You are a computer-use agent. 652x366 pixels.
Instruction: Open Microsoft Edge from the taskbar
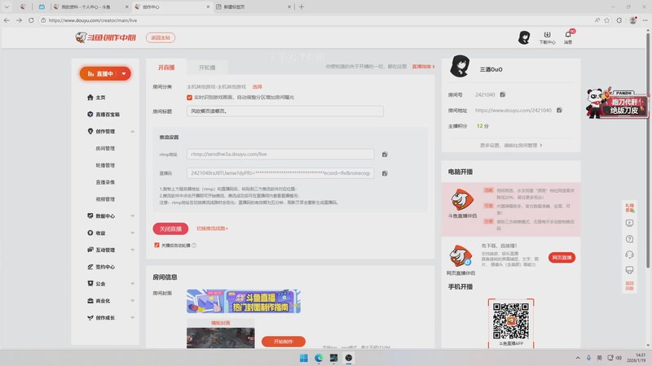pyautogui.click(x=319, y=358)
